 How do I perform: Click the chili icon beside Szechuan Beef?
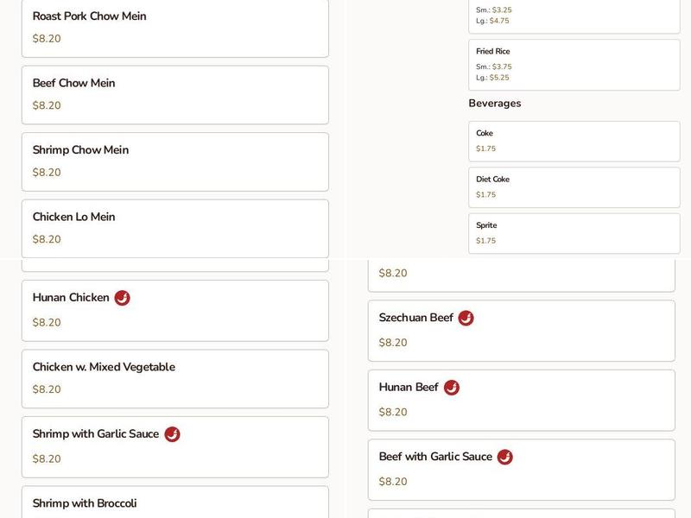[x=466, y=318]
